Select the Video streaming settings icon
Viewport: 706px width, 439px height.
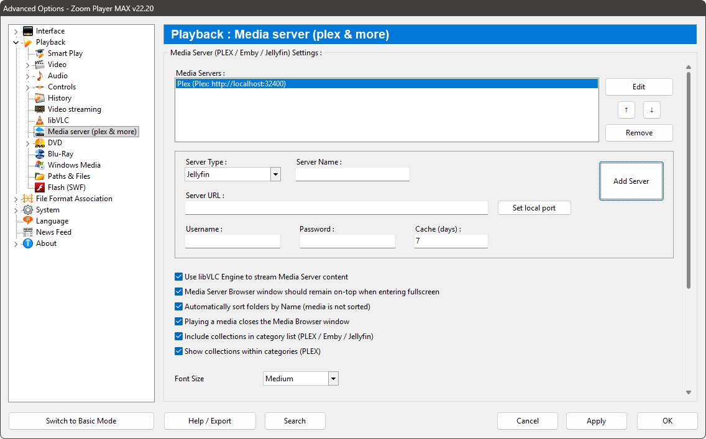[39, 109]
